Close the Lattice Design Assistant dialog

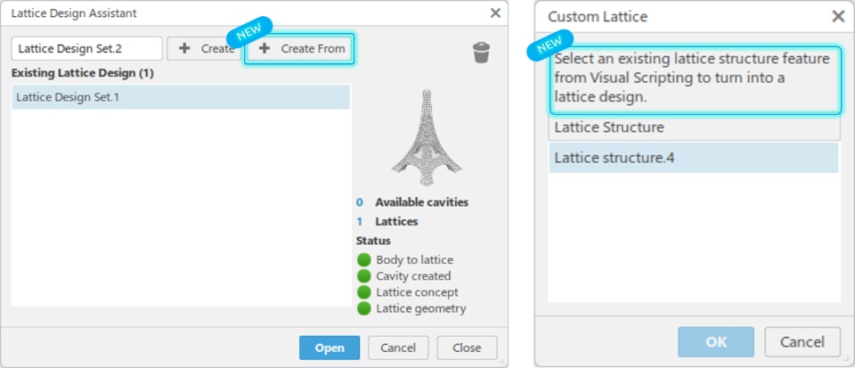click(495, 13)
